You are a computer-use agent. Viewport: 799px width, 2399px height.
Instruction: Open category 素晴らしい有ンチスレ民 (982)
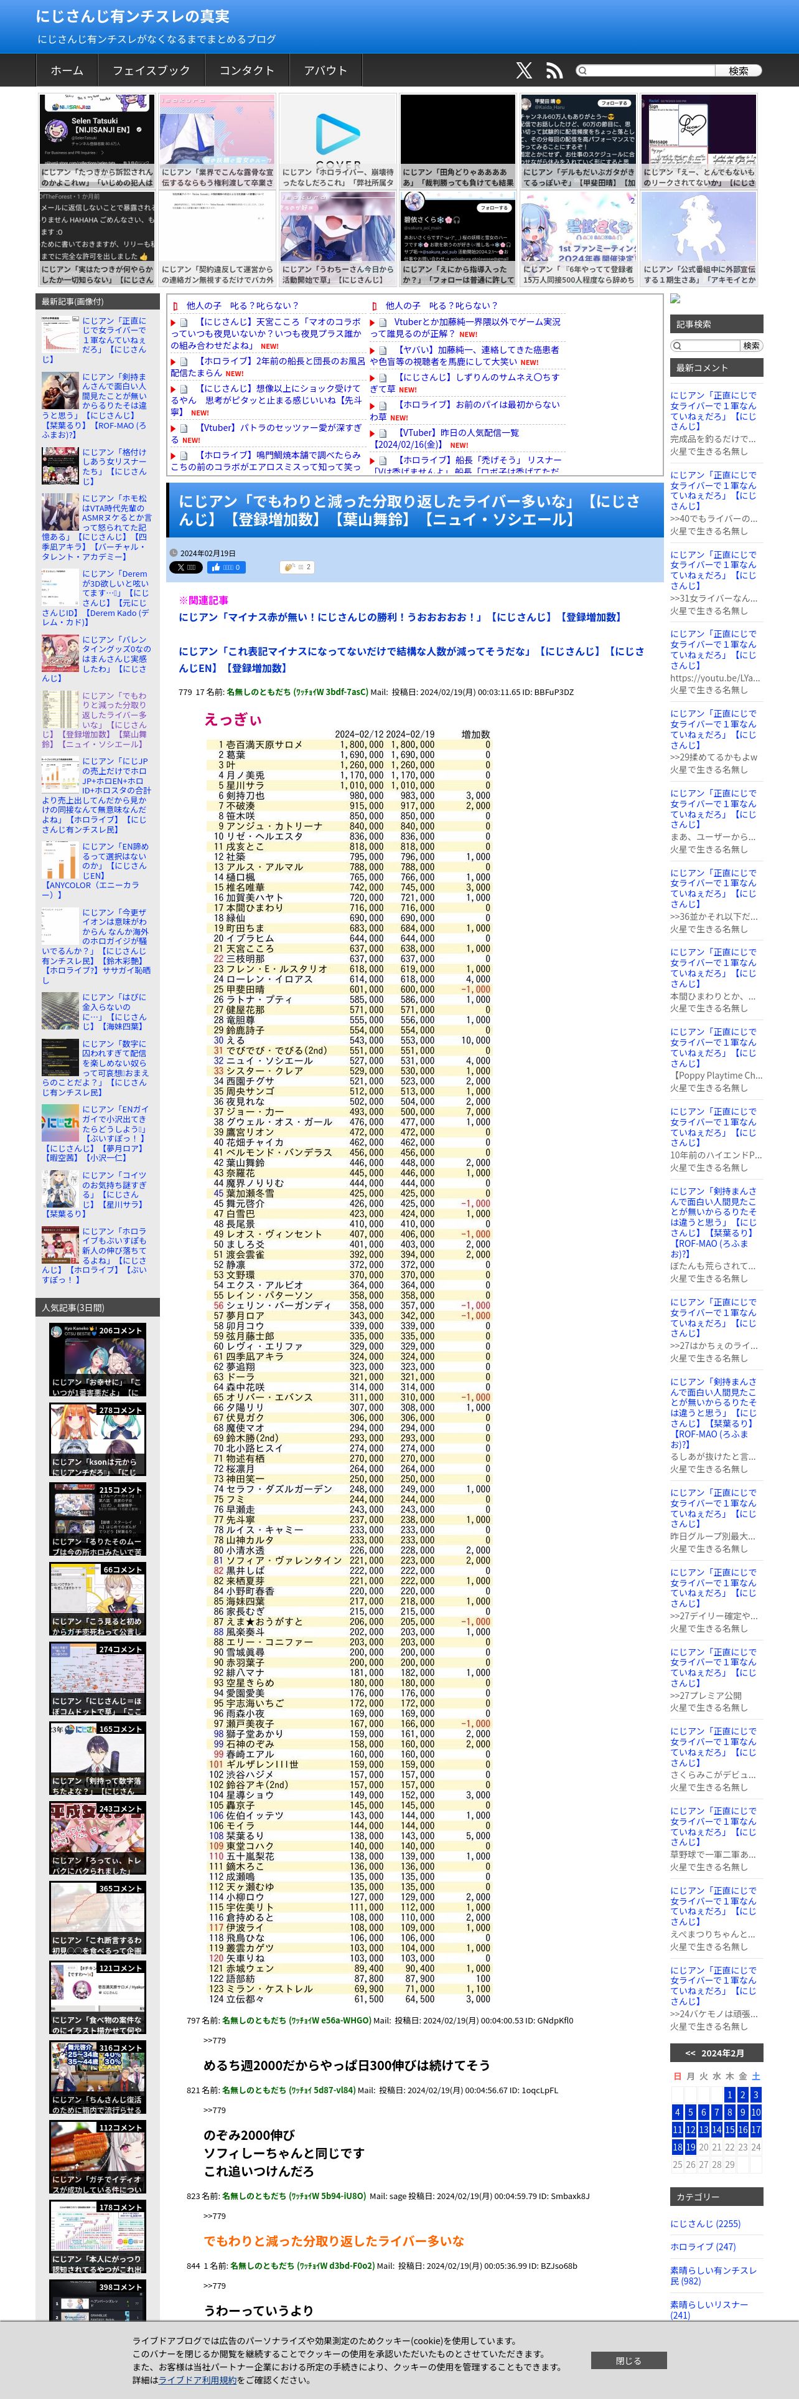(x=713, y=2275)
